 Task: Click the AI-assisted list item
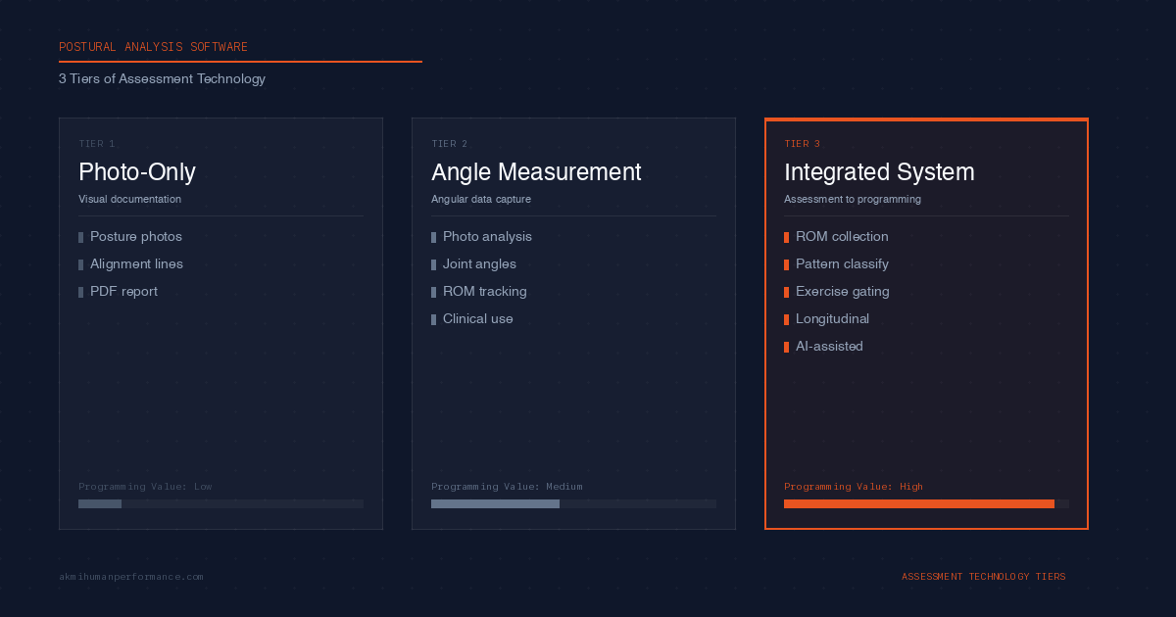pos(823,347)
